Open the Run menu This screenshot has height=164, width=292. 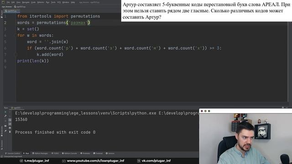(x=47, y=2)
